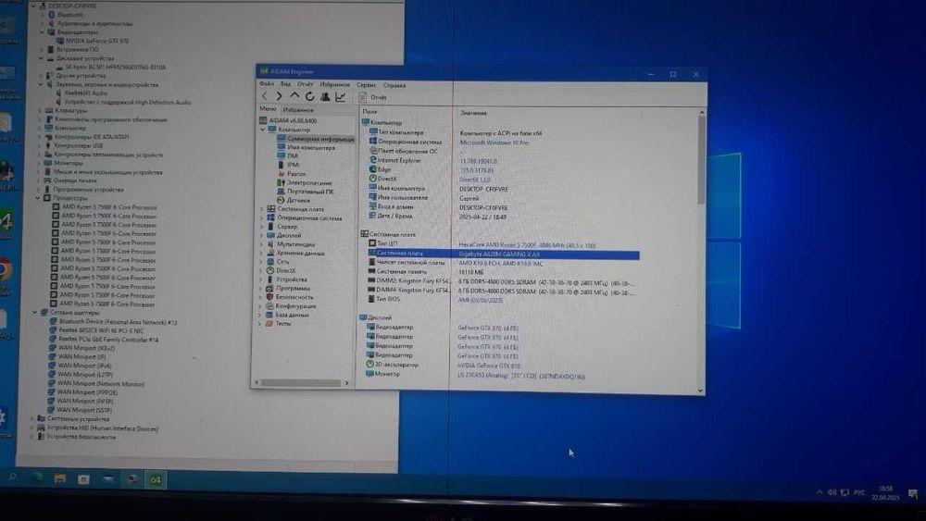
Task: Open the Gigabyte A620M GAMING X AX link
Action: point(498,254)
